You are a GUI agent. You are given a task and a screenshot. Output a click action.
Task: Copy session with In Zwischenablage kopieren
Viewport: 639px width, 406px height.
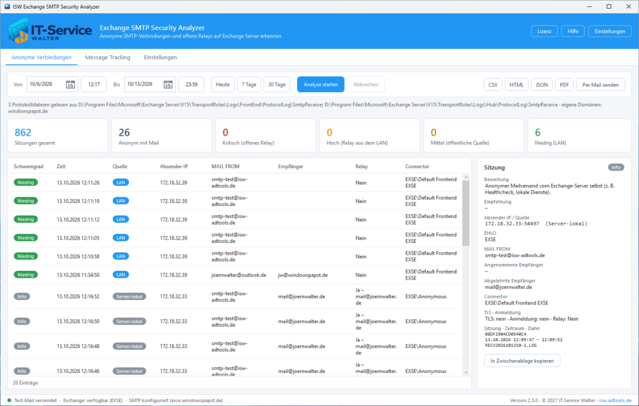(522, 361)
